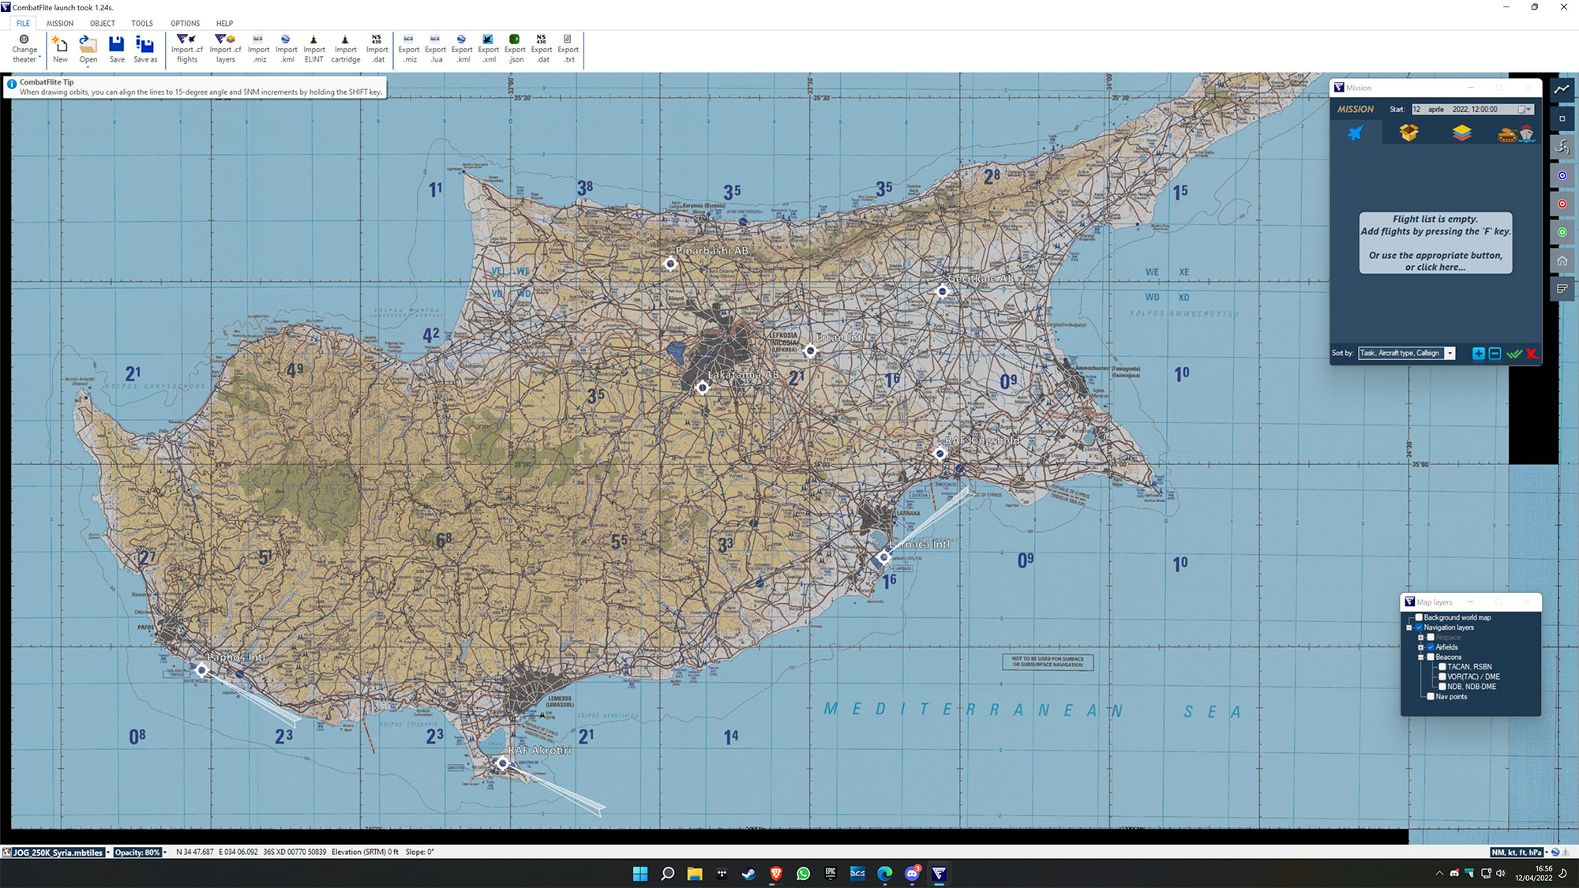Open the TOOLS menu
Image resolution: width=1579 pixels, height=888 pixels.
[142, 23]
